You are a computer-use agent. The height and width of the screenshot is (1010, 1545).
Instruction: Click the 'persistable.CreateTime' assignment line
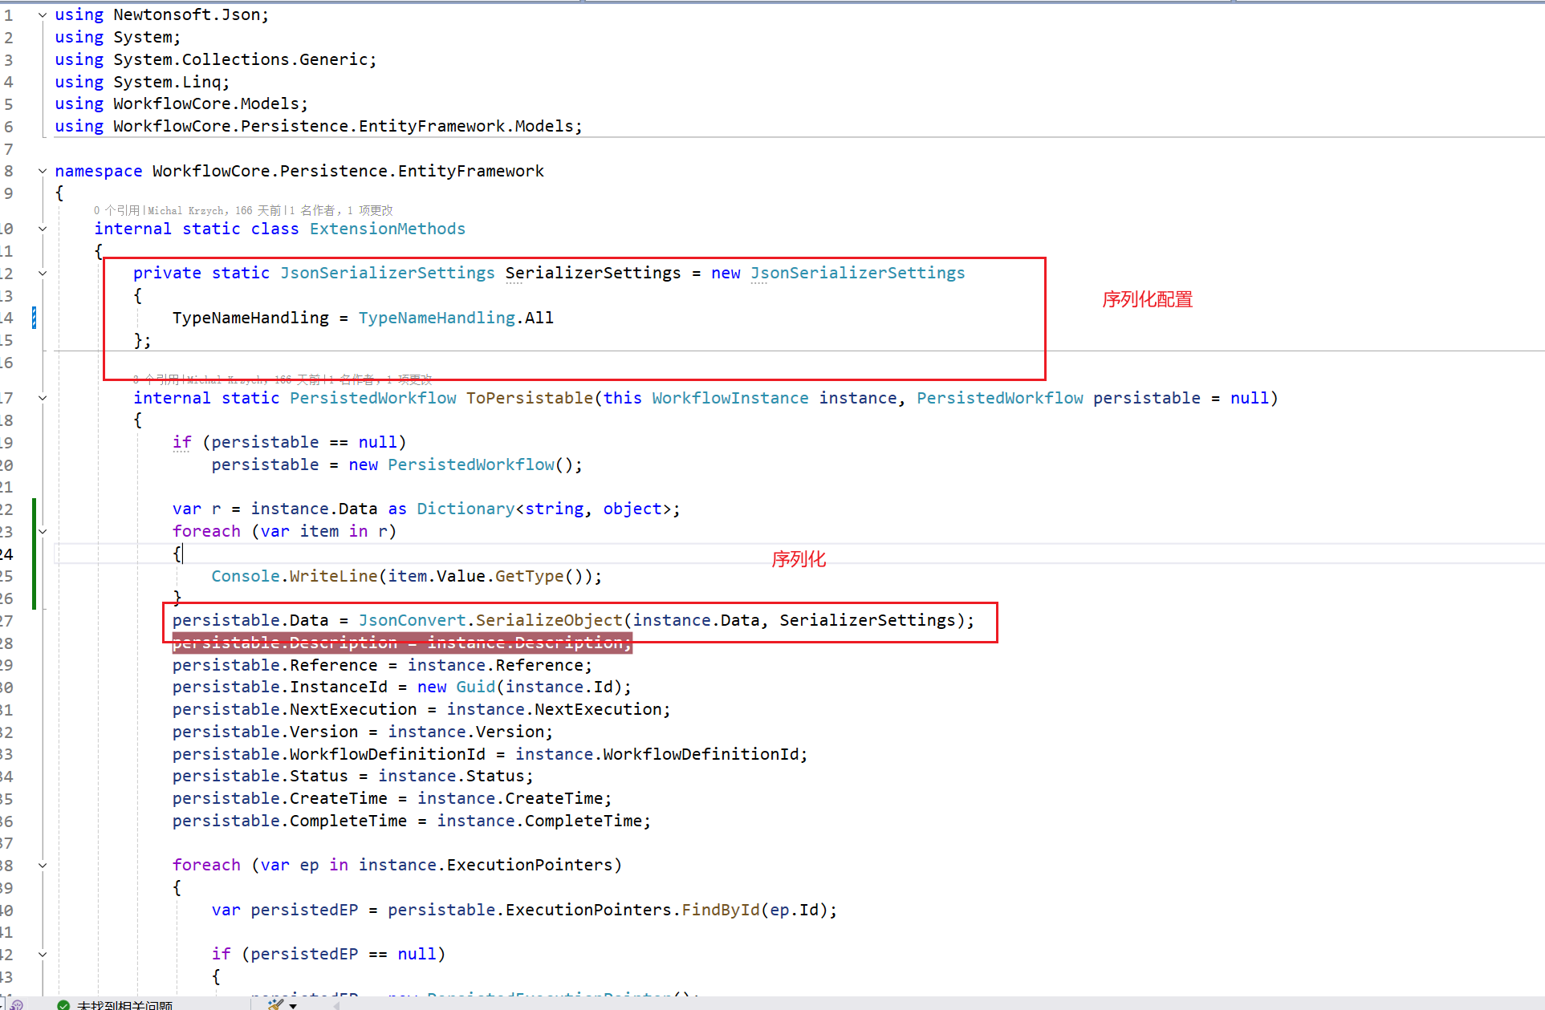click(392, 798)
